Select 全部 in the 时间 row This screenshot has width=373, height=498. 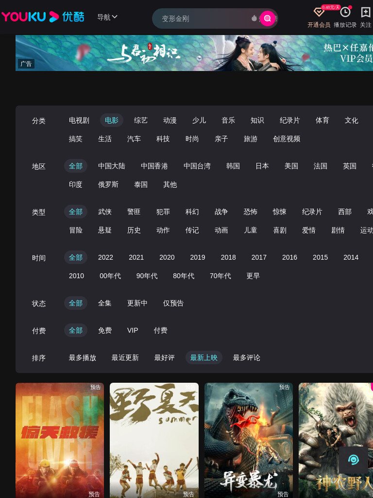(x=76, y=258)
